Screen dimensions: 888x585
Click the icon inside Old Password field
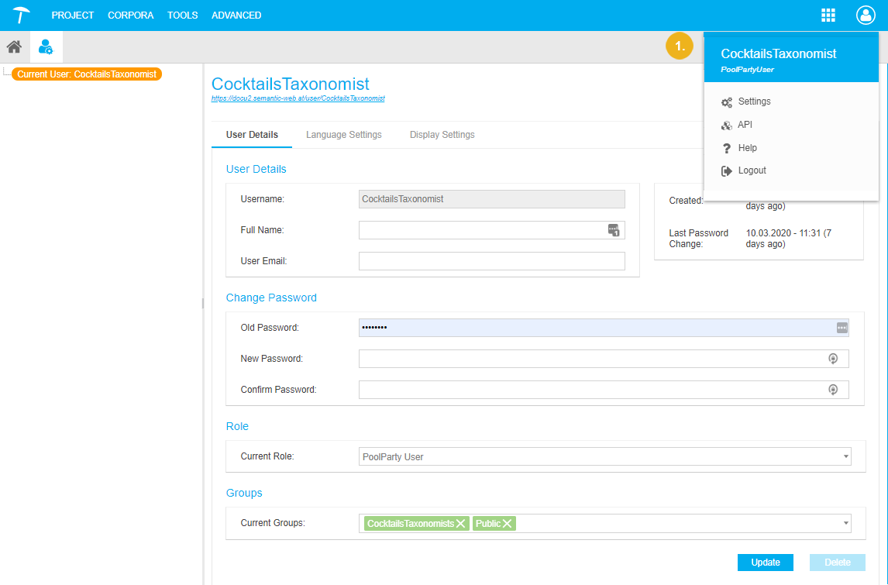pos(842,328)
